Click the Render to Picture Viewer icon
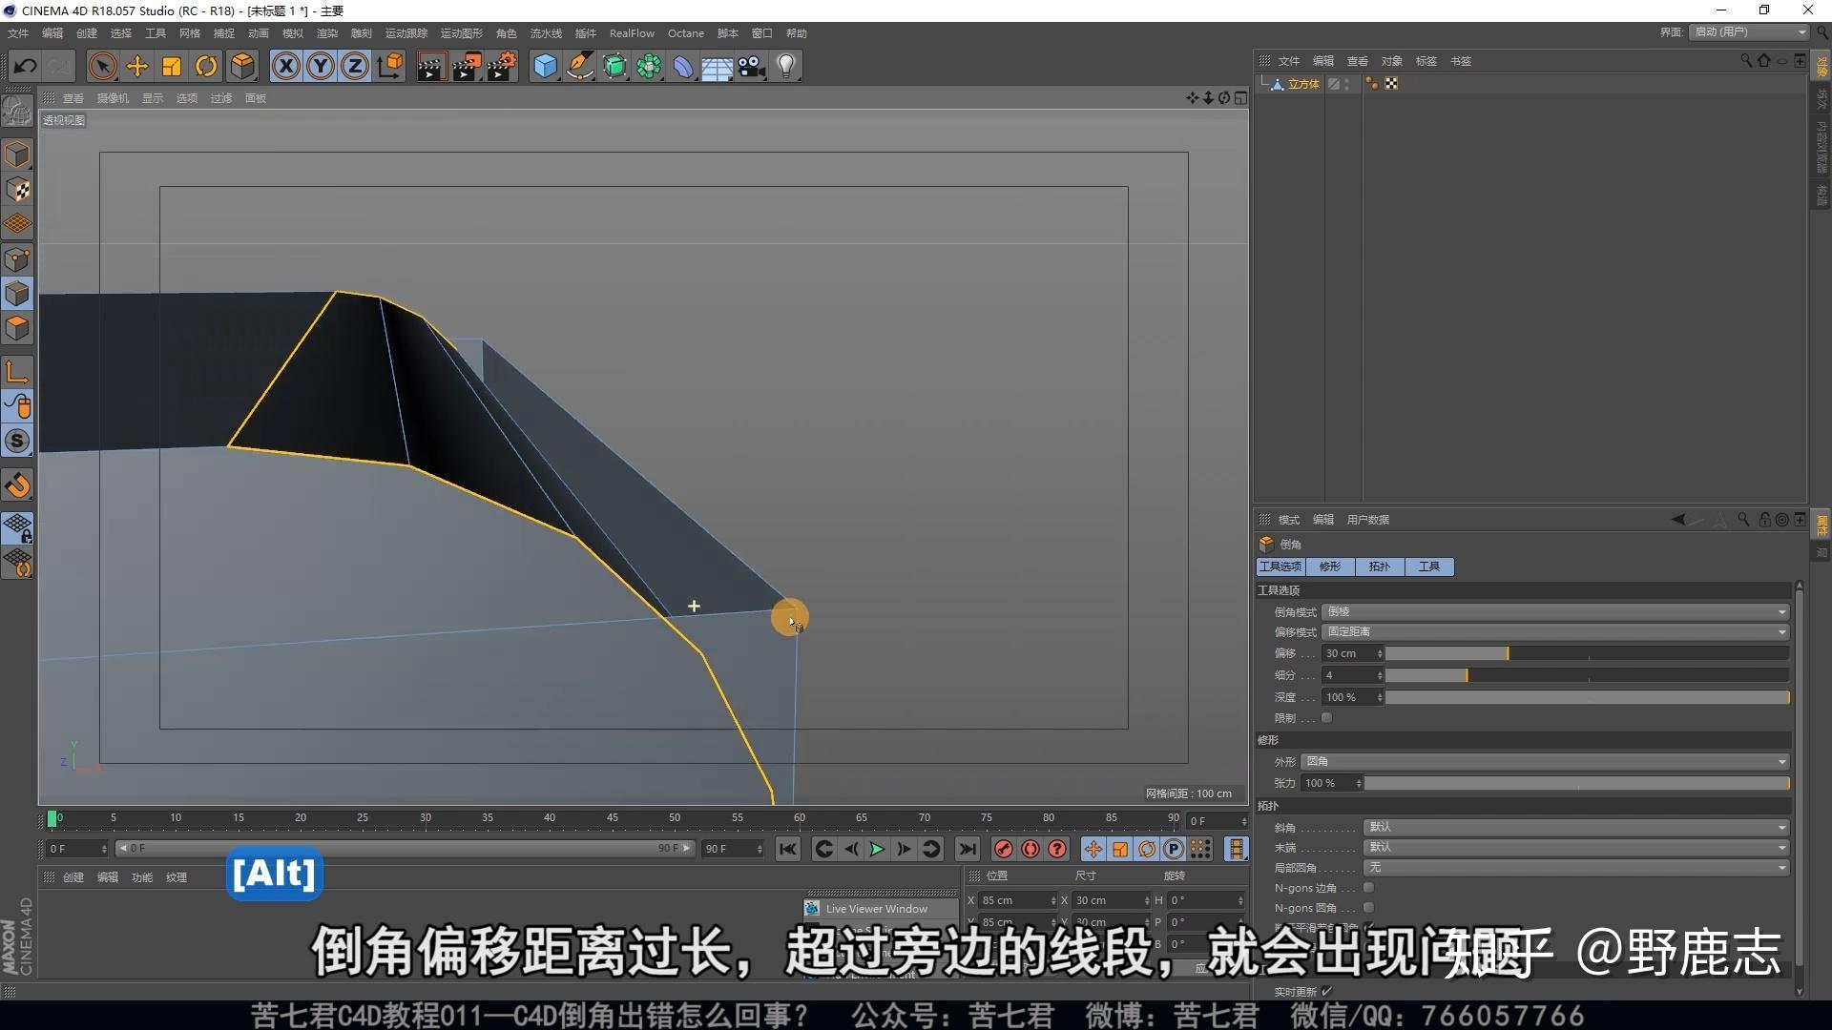The height and width of the screenshot is (1030, 1832). pyautogui.click(x=467, y=66)
